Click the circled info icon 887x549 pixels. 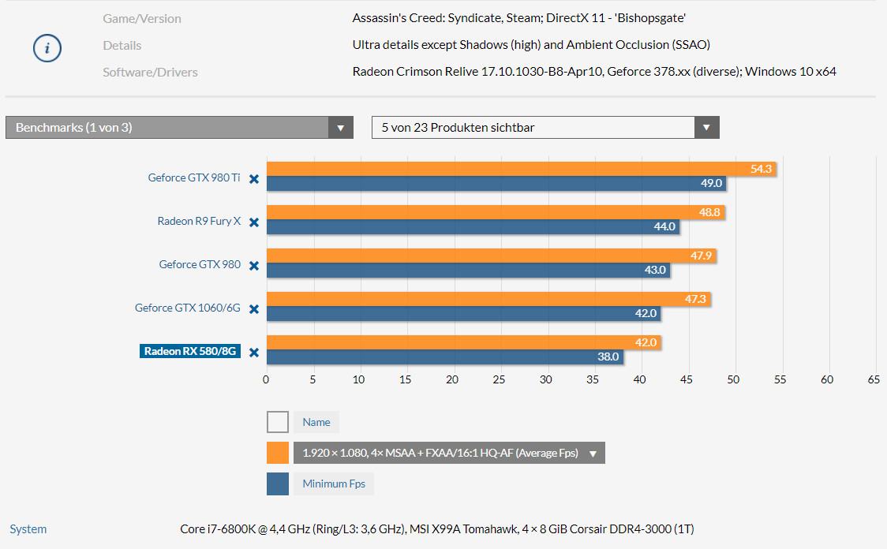tap(47, 48)
